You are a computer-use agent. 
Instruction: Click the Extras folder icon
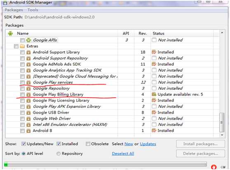tap(22, 46)
